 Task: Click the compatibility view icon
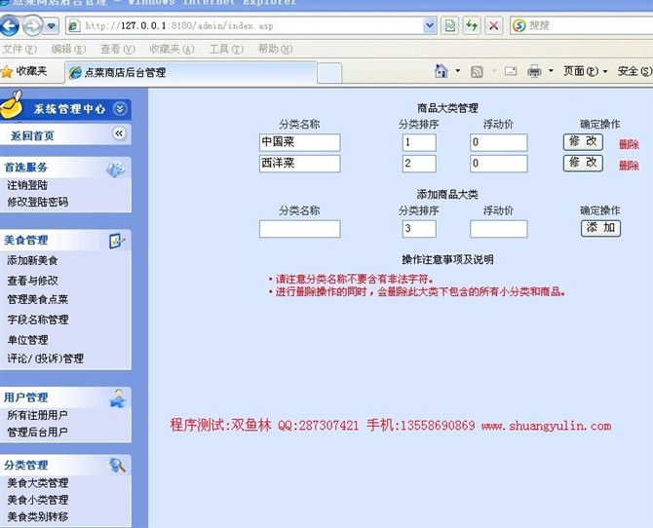(449, 26)
